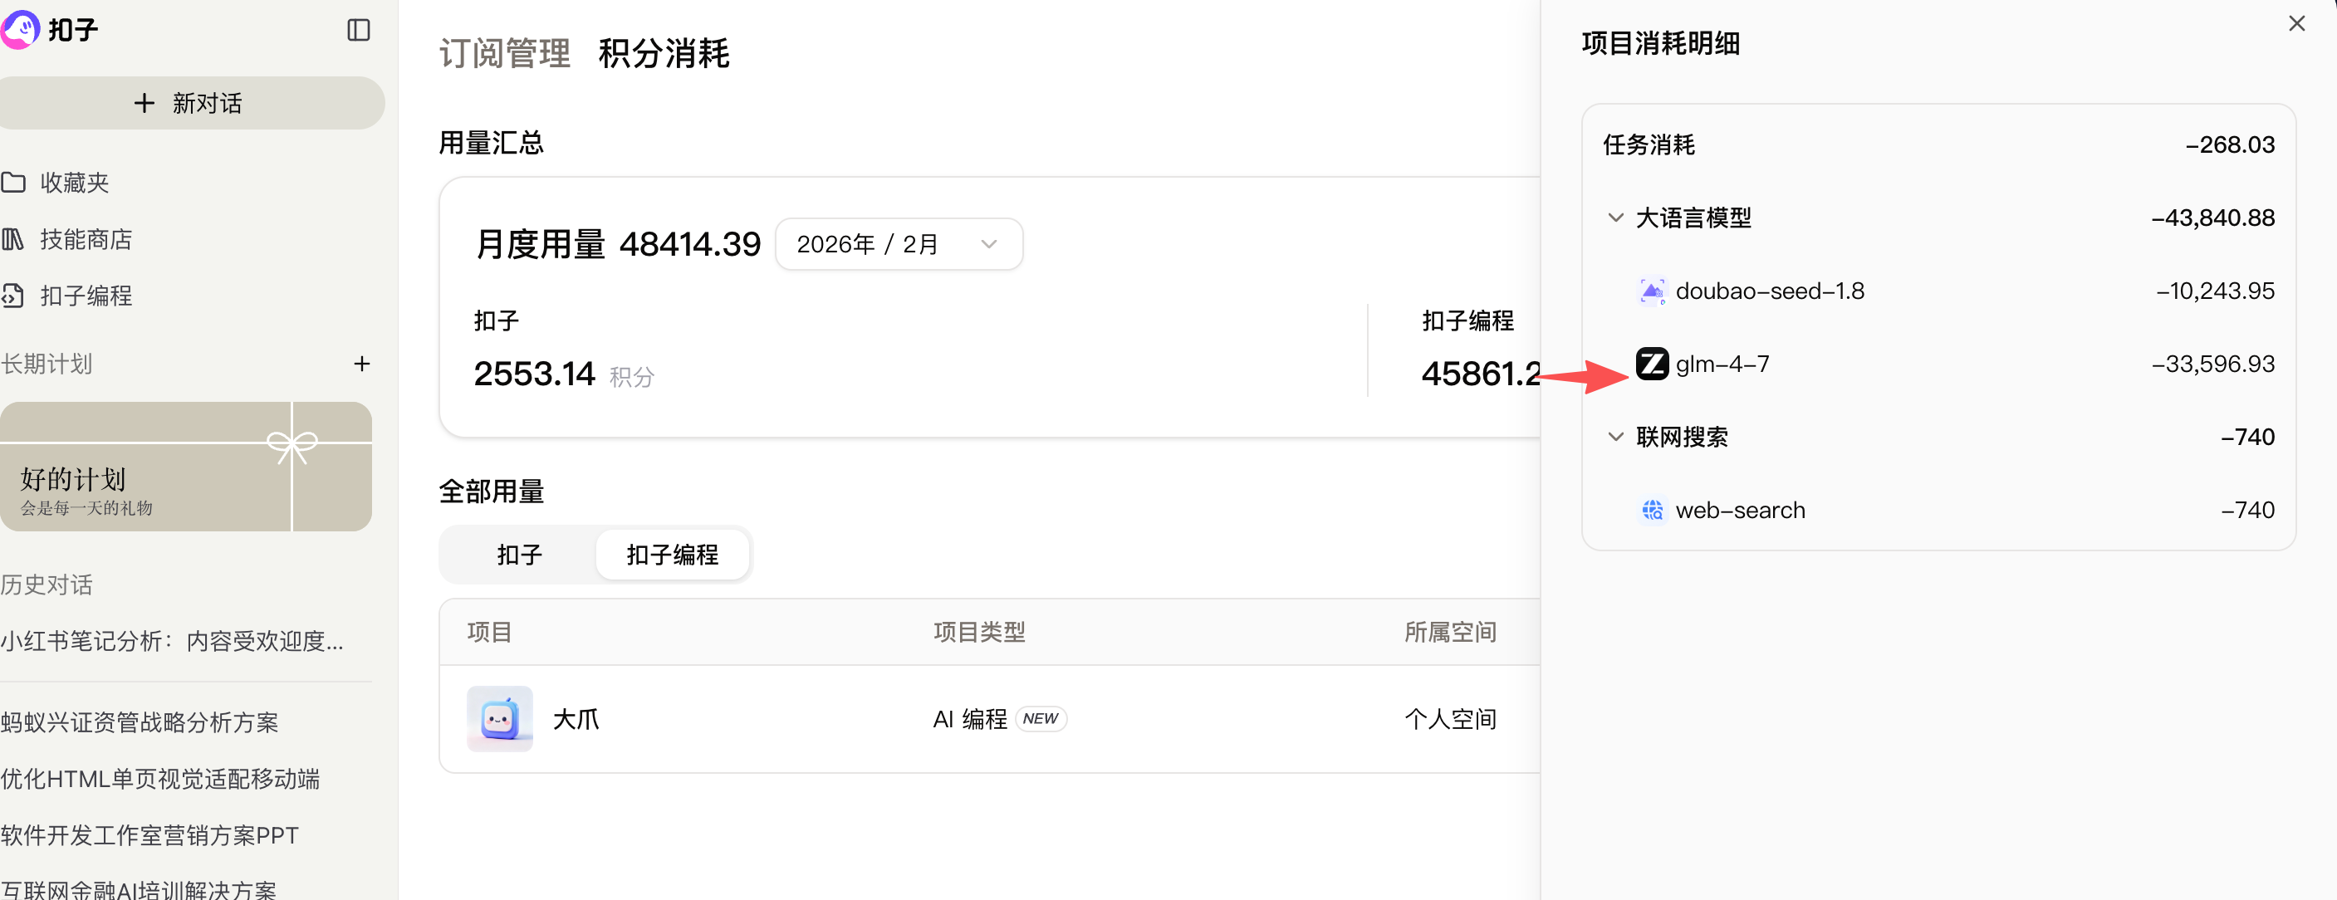Open 蚂蚁兴证资管战略分析方案 conversation

(x=140, y=722)
